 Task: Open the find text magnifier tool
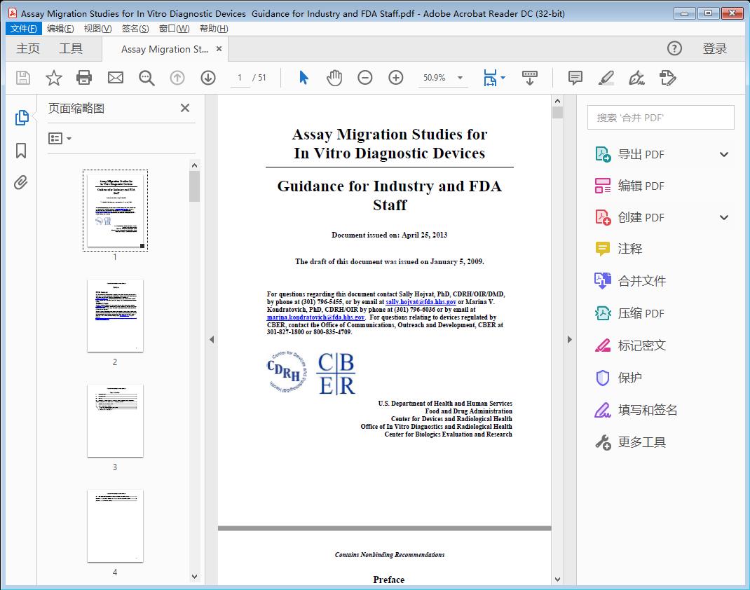[x=146, y=78]
